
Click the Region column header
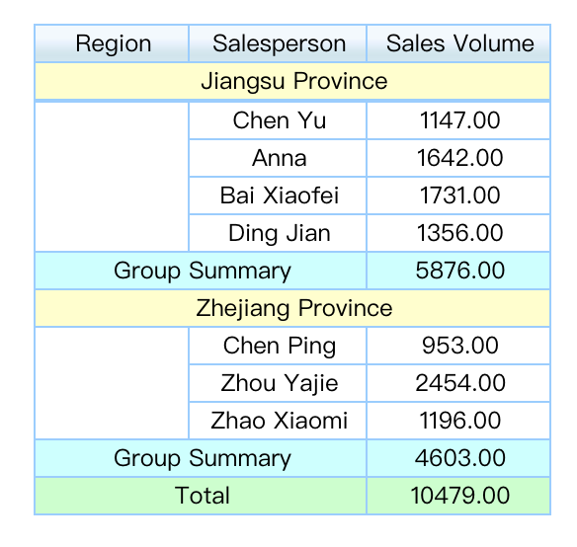click(112, 43)
